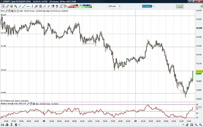The height and width of the screenshot is (127, 203).
Task: Pick the dark green color swatch
Action: [x=91, y=7]
